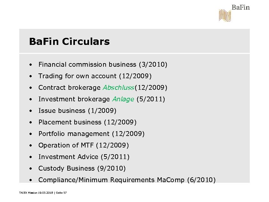Select the 'Trading for own account' line
Image resolution: width=269 pixels, height=202 pixels.
point(95,76)
